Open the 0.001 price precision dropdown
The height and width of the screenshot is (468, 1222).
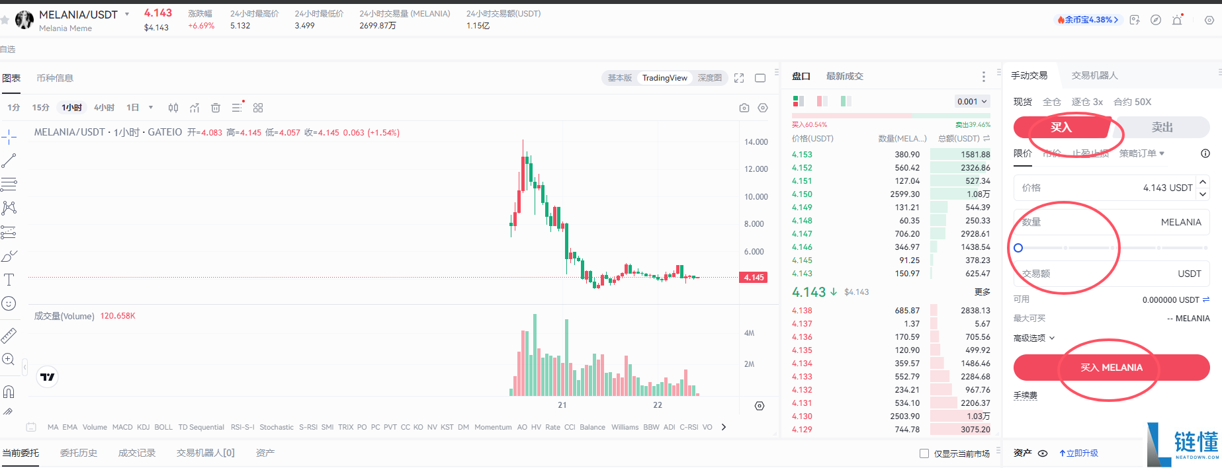click(972, 101)
